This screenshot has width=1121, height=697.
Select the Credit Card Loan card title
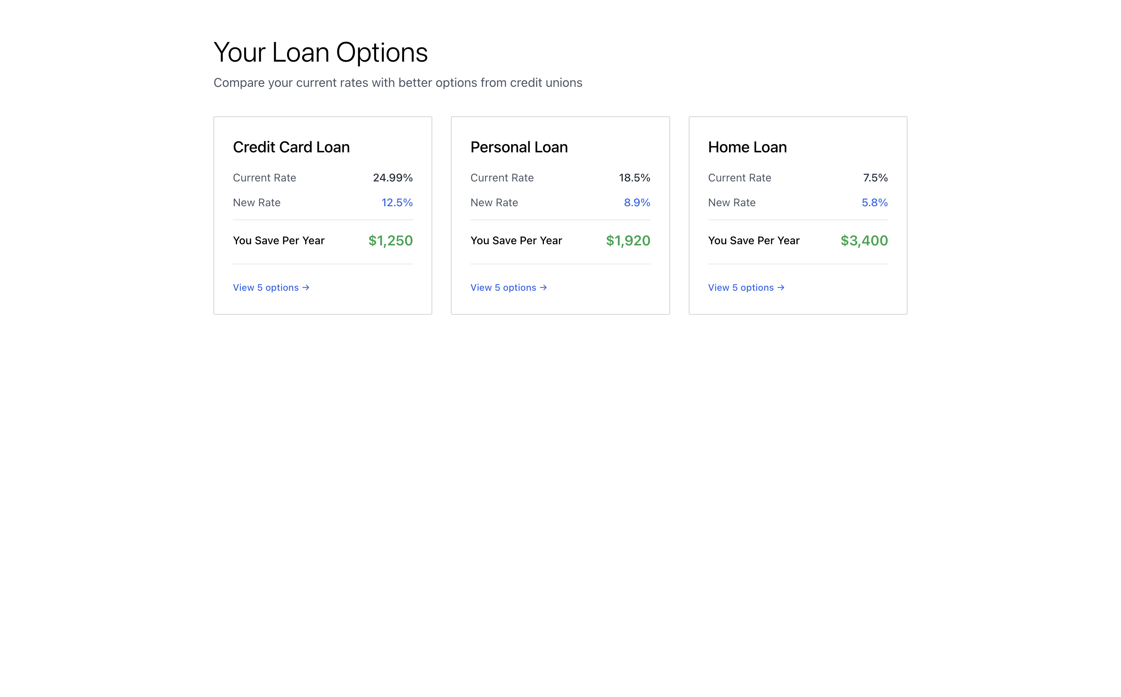291,147
